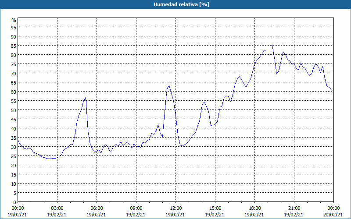This screenshot has width=351, height=219.
Task: Click the 19/02/21 date under 15:00
Action: pyautogui.click(x=215, y=215)
